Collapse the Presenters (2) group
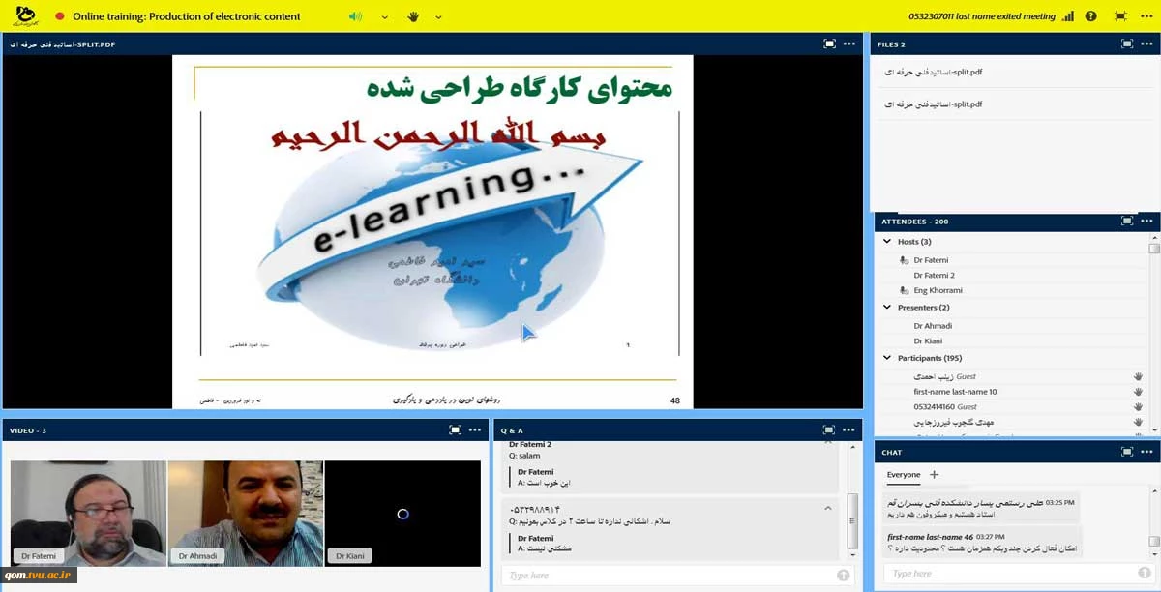 click(887, 308)
